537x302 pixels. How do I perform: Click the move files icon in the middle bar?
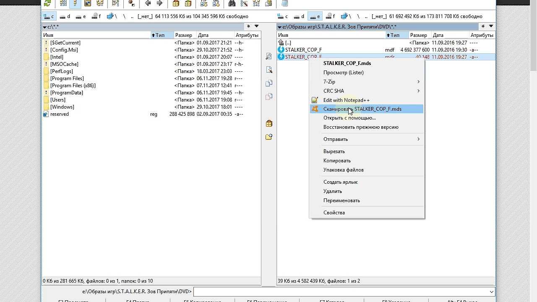(x=269, y=96)
